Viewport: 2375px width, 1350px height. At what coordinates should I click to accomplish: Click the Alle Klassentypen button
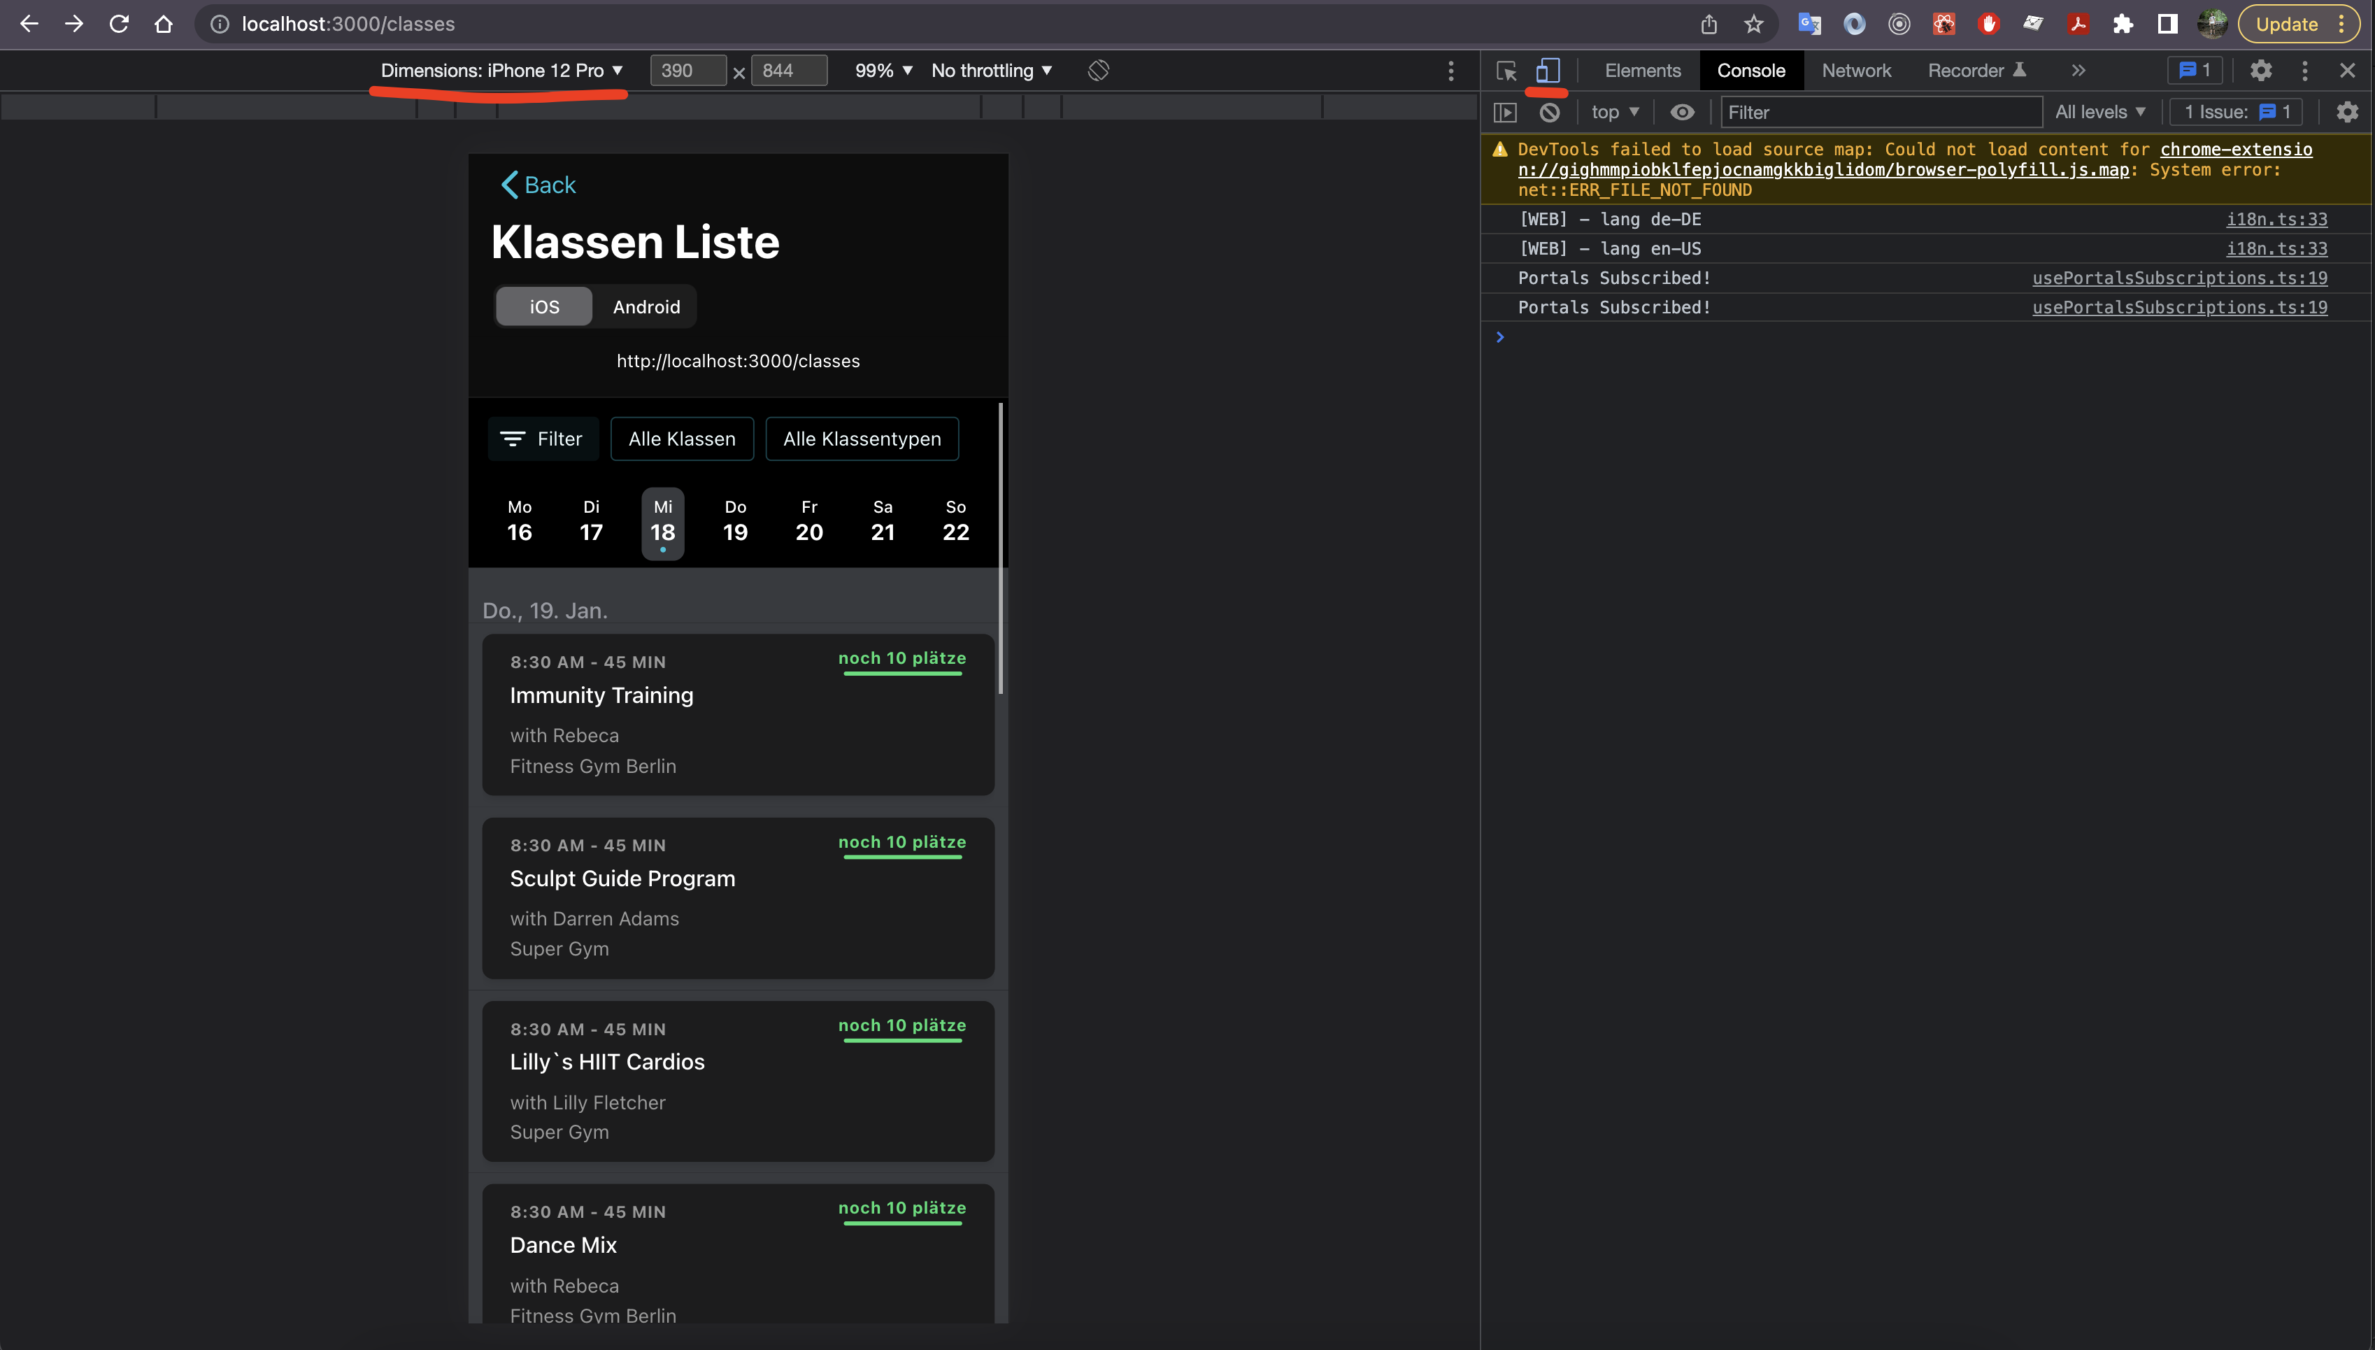861,439
